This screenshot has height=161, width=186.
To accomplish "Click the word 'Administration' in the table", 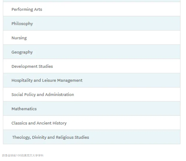I will point(60,95).
